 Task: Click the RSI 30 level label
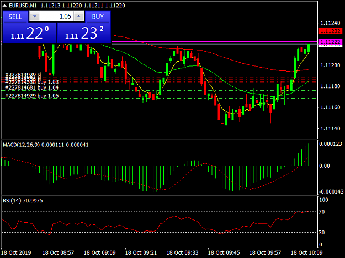pyautogui.click(x=322, y=232)
